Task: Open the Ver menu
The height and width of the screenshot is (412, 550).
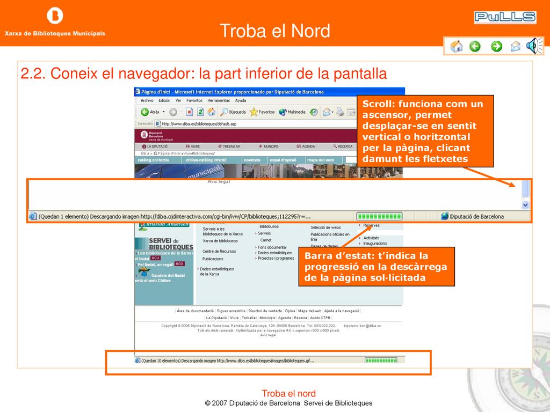Action: pyautogui.click(x=178, y=100)
